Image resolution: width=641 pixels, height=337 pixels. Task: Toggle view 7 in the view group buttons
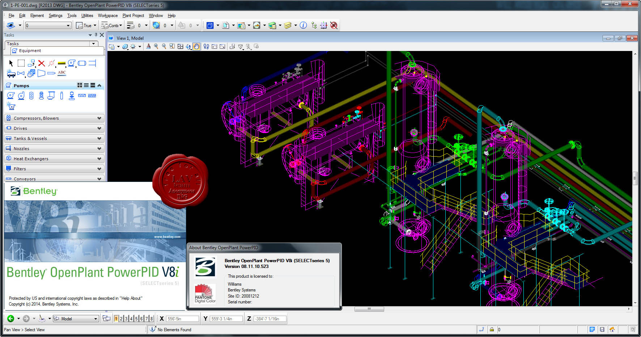click(147, 319)
